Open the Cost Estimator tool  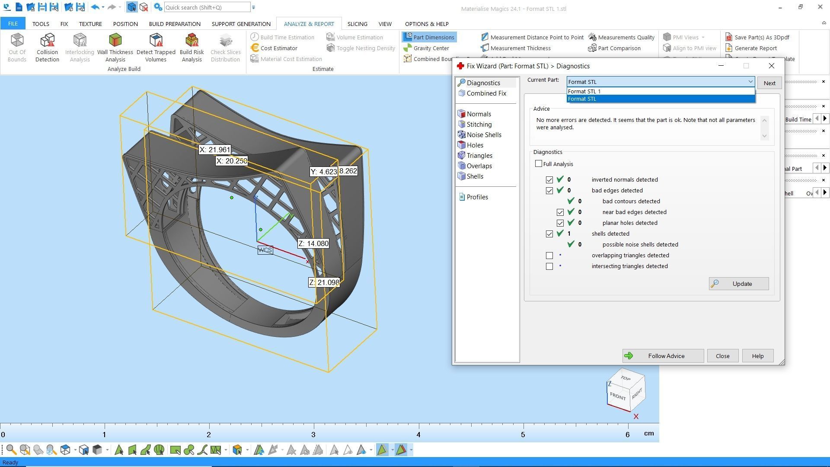(x=274, y=48)
